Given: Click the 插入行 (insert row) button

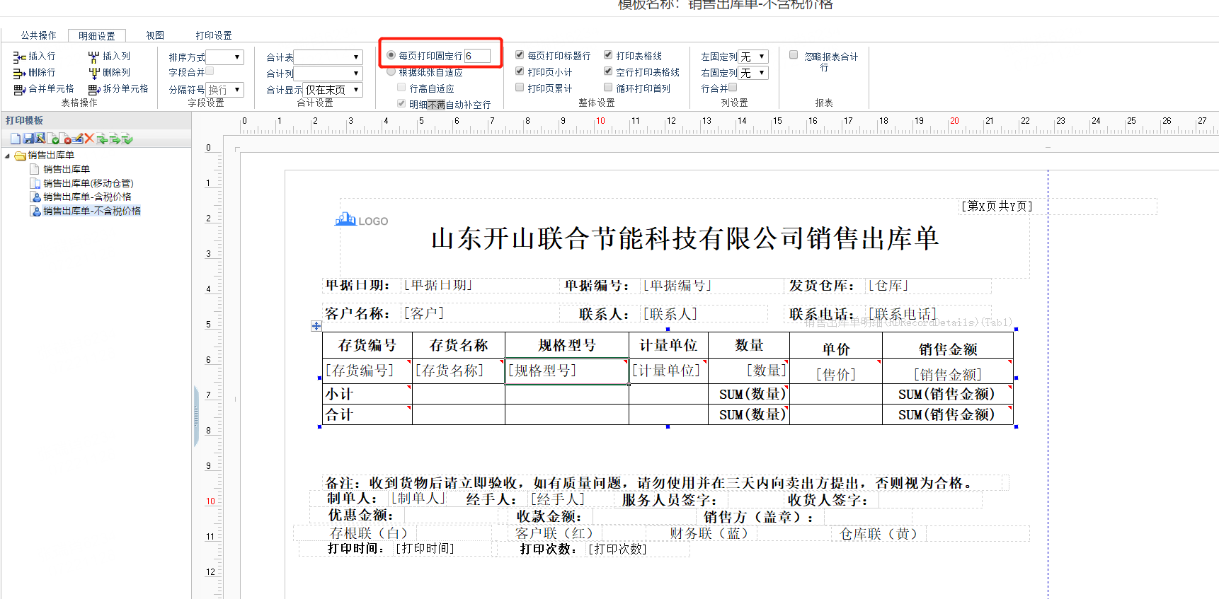Looking at the screenshot, I should click(34, 56).
